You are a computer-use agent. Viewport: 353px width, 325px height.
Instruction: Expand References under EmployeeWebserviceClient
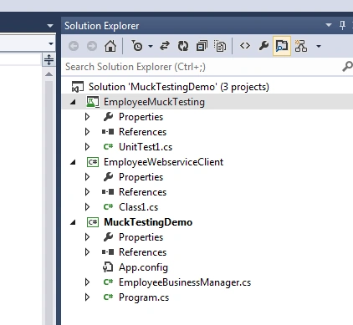[87, 192]
